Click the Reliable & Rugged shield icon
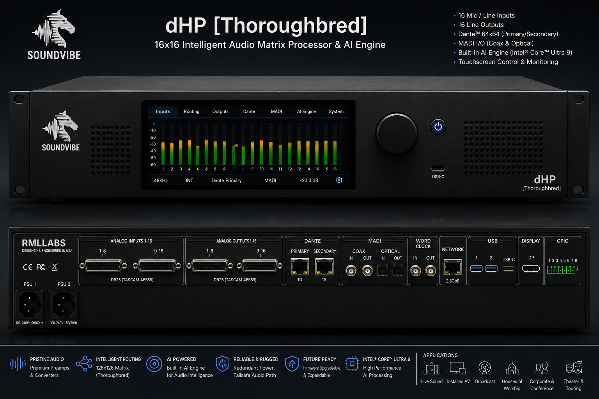The height and width of the screenshot is (399, 599). pyautogui.click(x=222, y=364)
